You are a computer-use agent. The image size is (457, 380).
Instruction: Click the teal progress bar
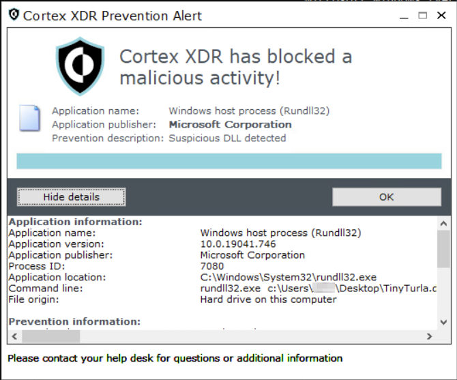pos(228,161)
